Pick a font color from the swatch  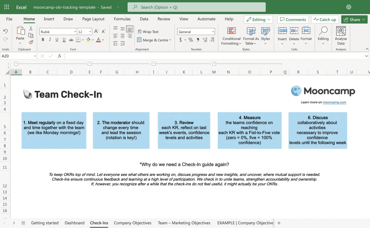coord(98,40)
